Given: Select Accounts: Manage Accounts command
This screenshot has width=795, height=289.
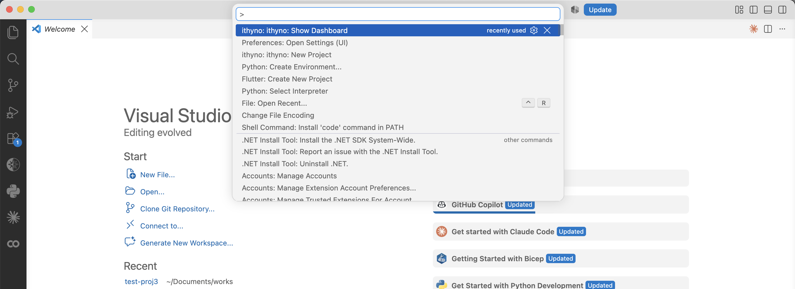Looking at the screenshot, I should (398, 176).
